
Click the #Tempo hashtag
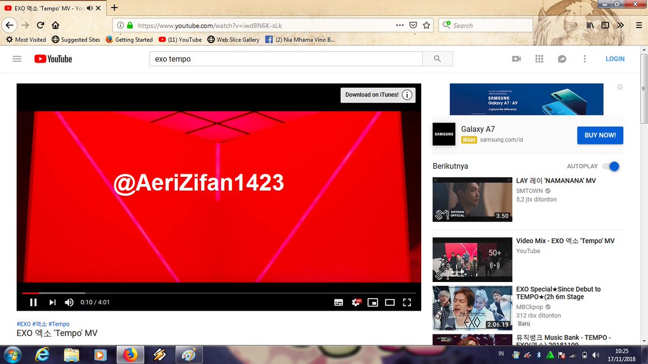click(x=59, y=324)
